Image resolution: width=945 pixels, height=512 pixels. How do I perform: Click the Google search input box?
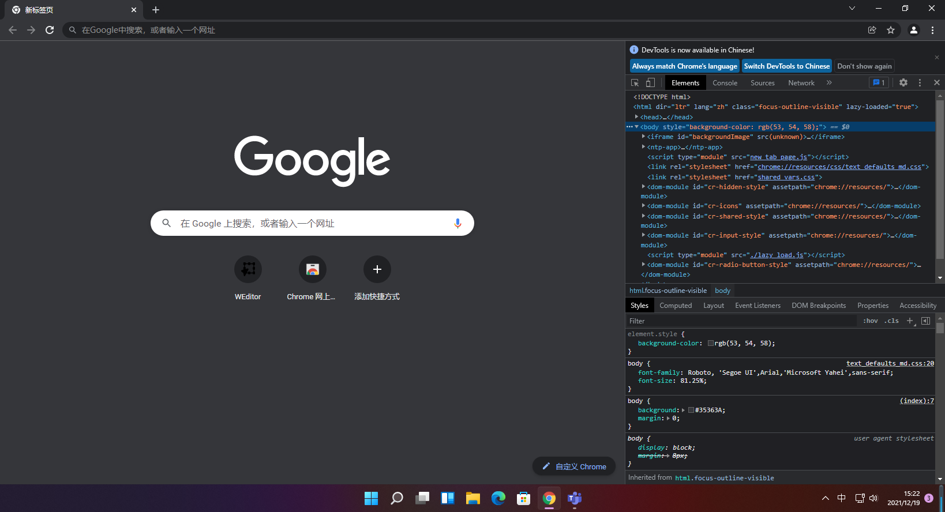(x=312, y=223)
